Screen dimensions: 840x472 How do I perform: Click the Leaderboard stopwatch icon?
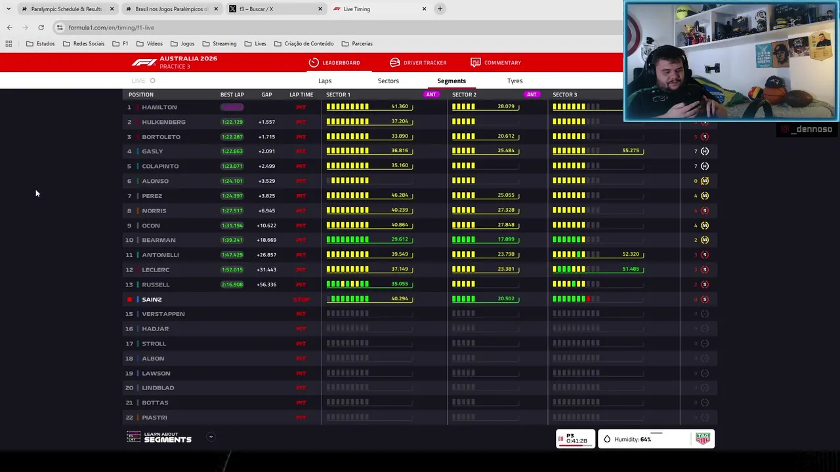(314, 62)
